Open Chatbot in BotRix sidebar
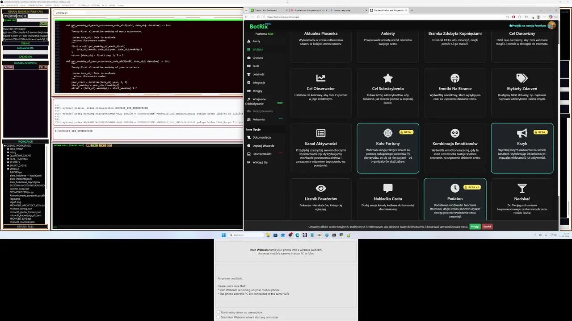The image size is (572, 321). coord(257,58)
